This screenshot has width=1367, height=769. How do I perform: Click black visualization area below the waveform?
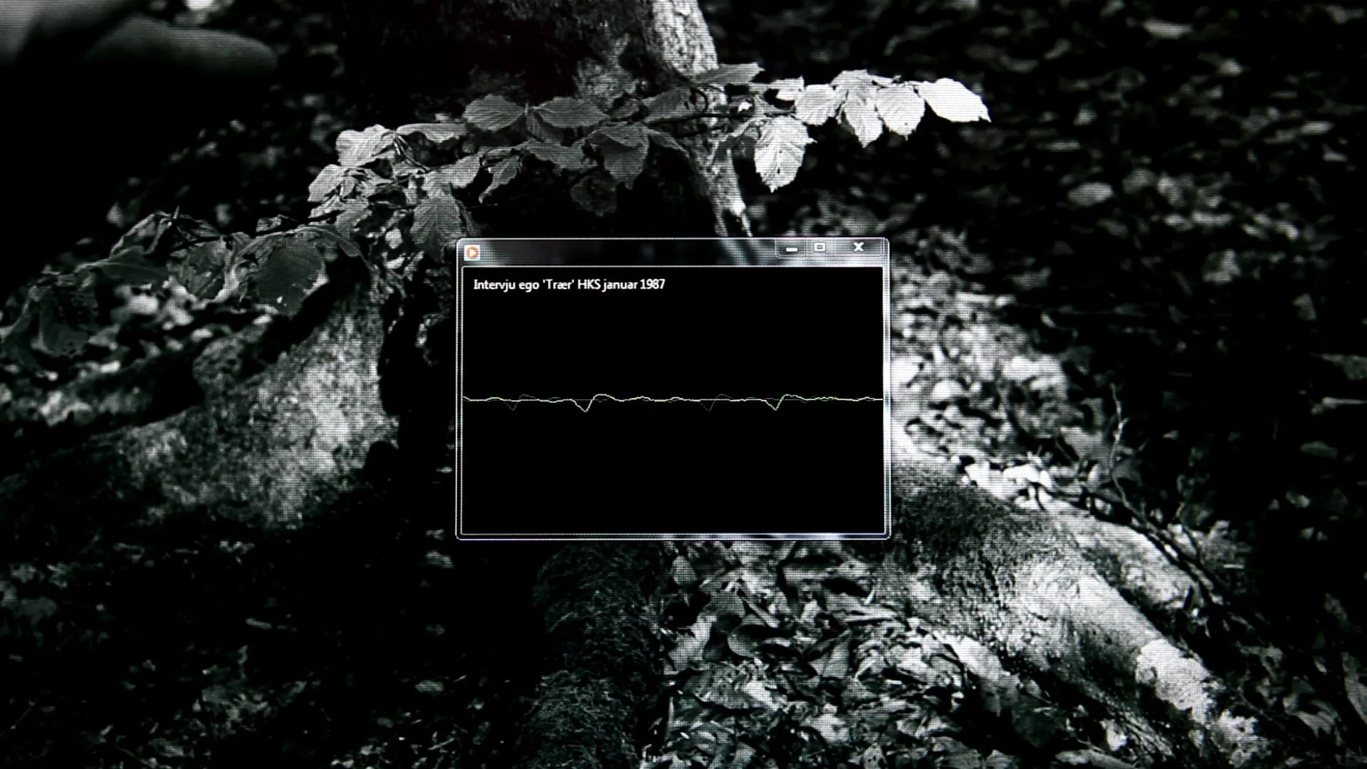[673, 470]
